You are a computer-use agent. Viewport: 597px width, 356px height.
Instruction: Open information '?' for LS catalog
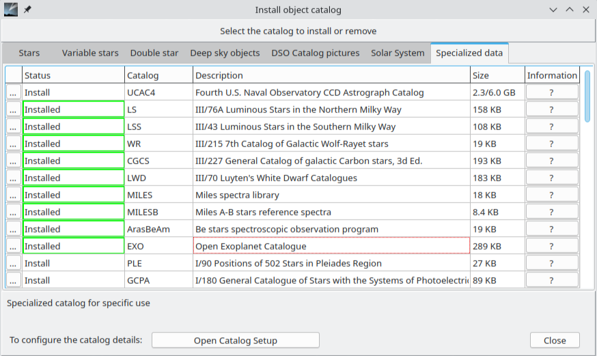(x=552, y=109)
